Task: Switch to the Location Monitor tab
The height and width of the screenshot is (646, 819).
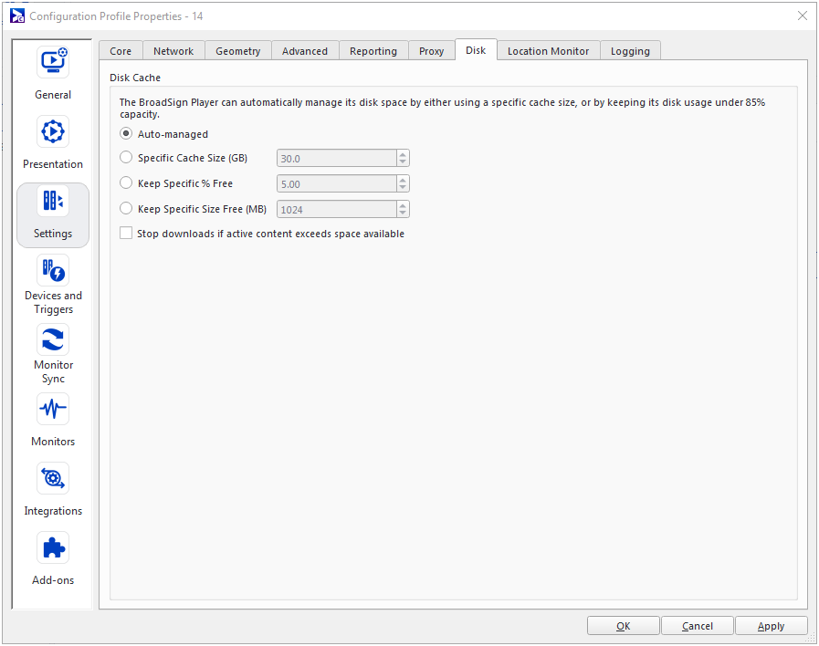Action: (x=548, y=51)
